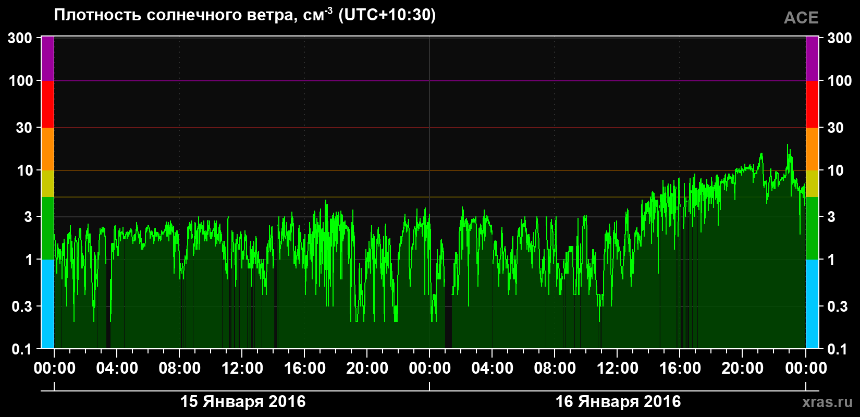
Task: Click the chart title about solar wind density
Action: [x=245, y=15]
